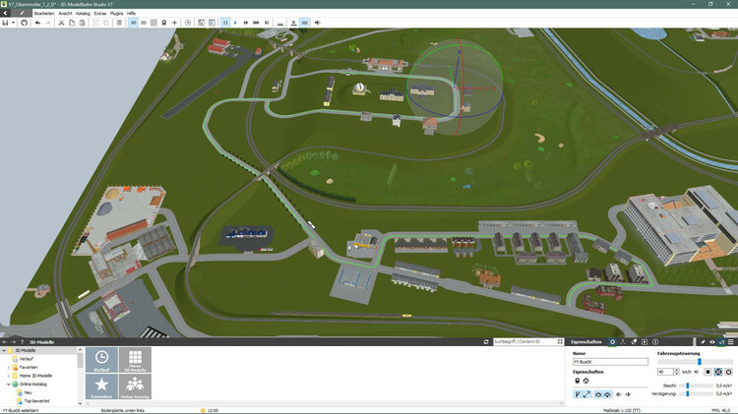
Task: Open the Bearbeiten menu
Action: (44, 13)
